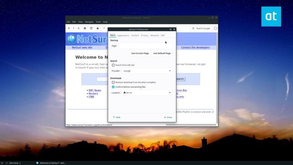This screenshot has width=293, height=165.
Task: Go to the home page icon
Action: [98, 28]
